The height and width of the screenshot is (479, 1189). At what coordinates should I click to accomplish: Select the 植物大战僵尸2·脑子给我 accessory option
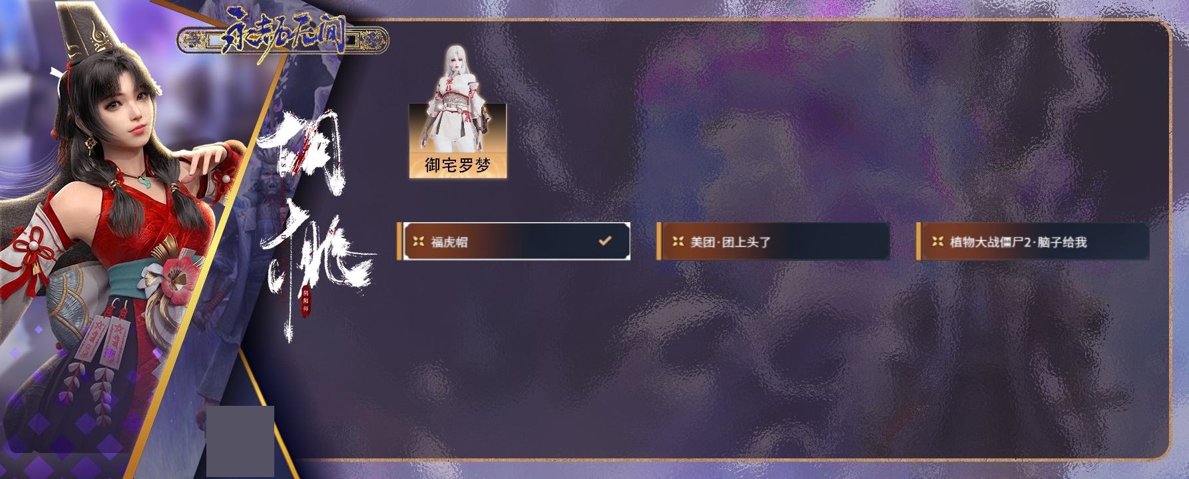1033,241
